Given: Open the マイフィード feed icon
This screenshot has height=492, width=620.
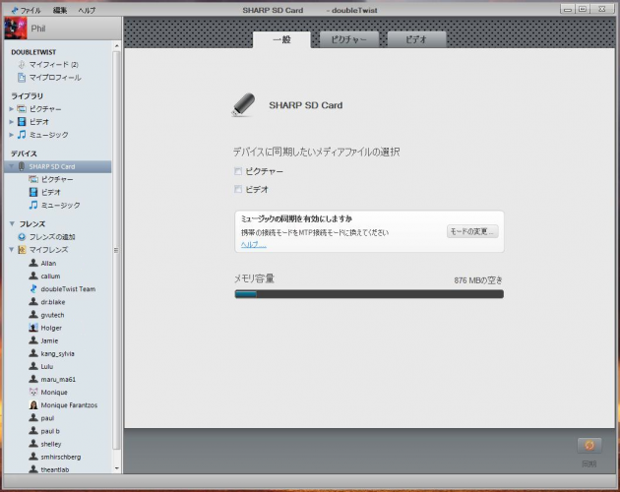Looking at the screenshot, I should point(22,65).
